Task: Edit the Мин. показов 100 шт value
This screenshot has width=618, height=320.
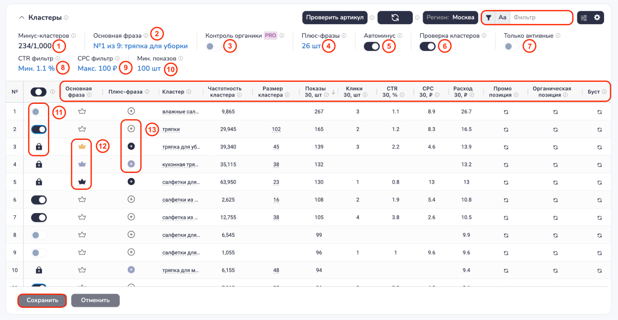Action: 149,68
